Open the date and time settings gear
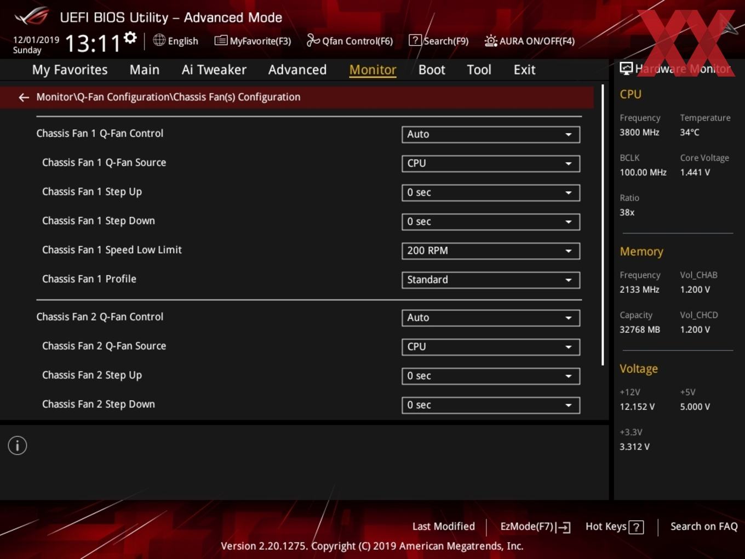 point(130,38)
